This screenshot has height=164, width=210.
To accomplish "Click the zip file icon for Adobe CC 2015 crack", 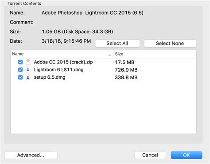I will (28, 62).
